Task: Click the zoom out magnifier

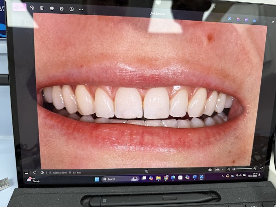Action: (x=229, y=169)
